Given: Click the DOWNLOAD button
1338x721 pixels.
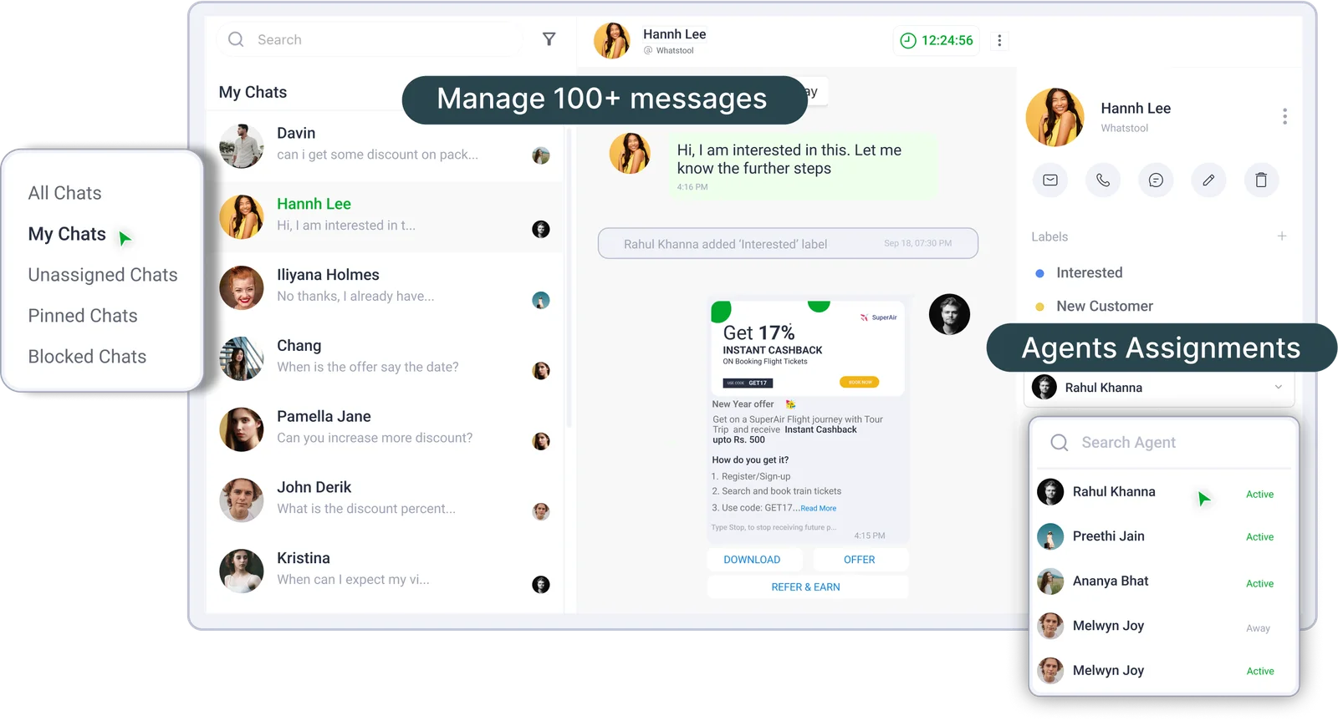Looking at the screenshot, I should [x=752, y=560].
